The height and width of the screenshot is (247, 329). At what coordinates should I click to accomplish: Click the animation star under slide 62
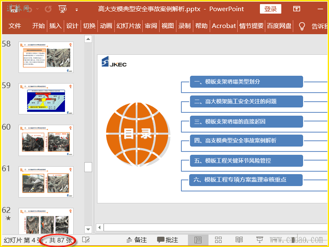[8, 218]
